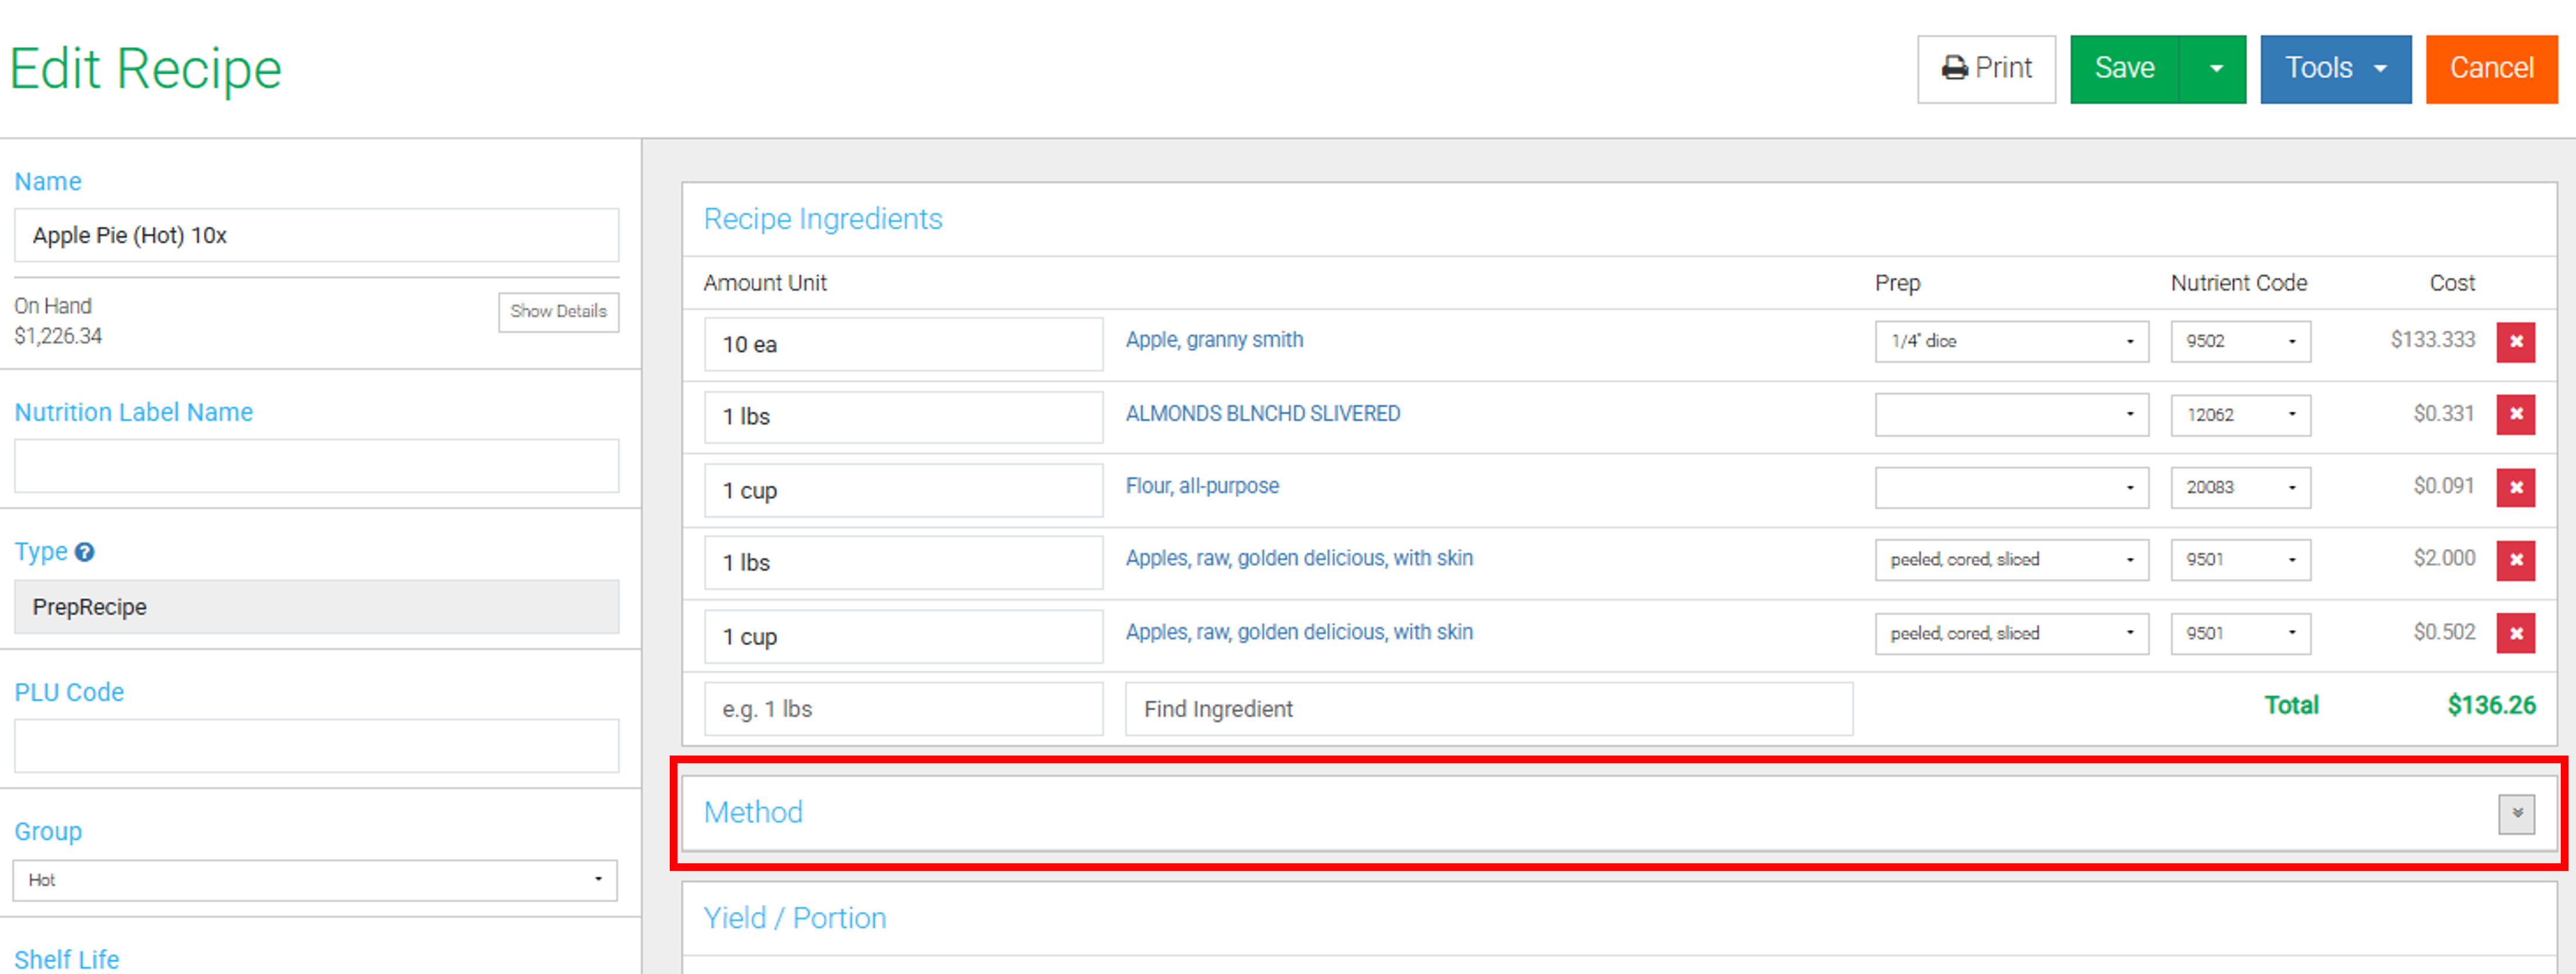Screen dimensions: 2576x974
Task: Open the Flour, all-purpose ingredient link
Action: 1202,486
